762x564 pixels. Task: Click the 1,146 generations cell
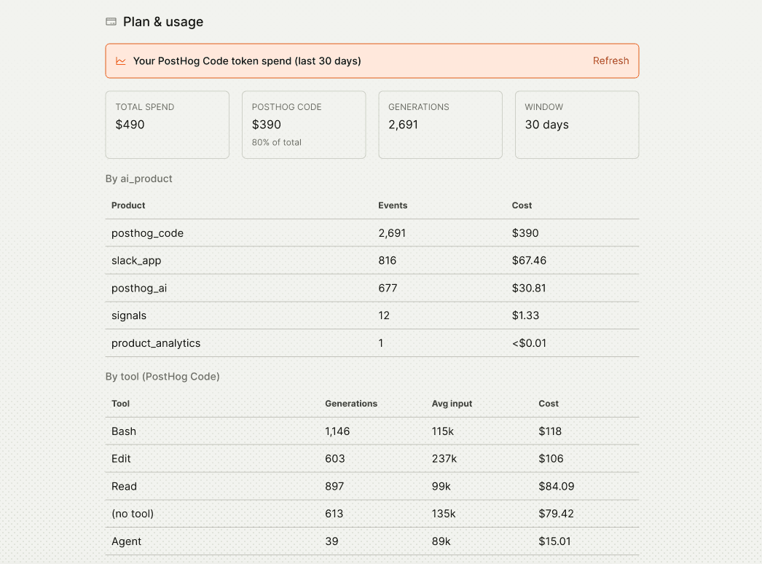pos(337,431)
